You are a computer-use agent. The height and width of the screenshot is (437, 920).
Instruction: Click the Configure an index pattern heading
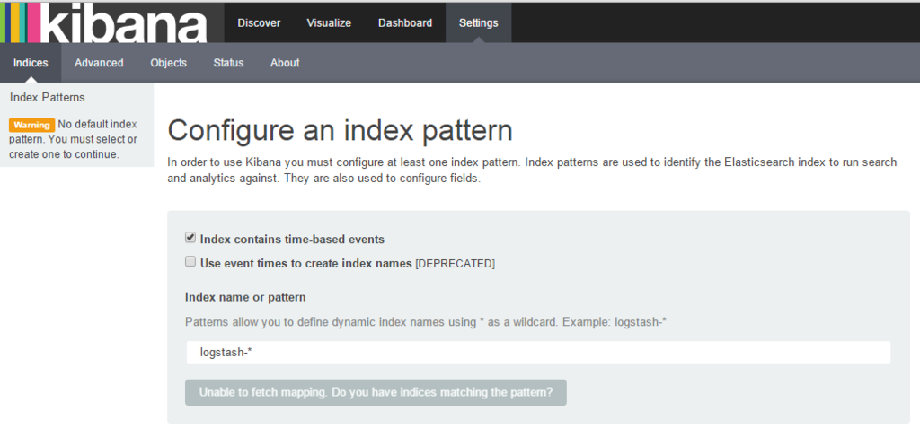click(340, 131)
